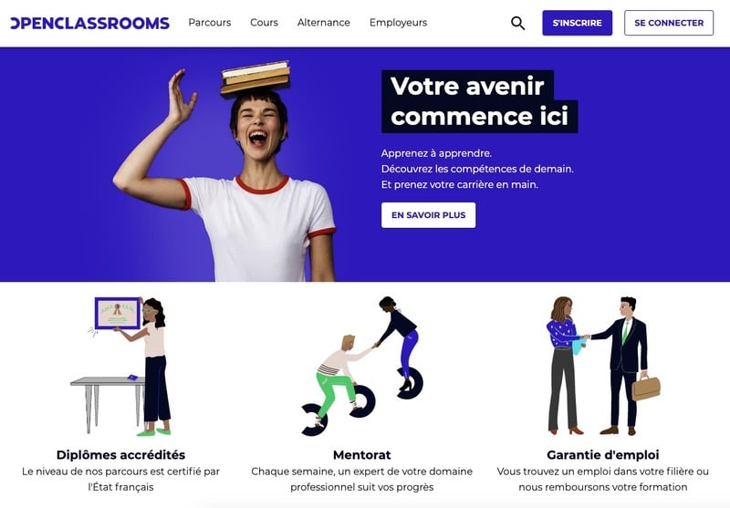Click the Garantie d'emploi refund description text
This screenshot has width=730, height=508.
click(x=603, y=479)
